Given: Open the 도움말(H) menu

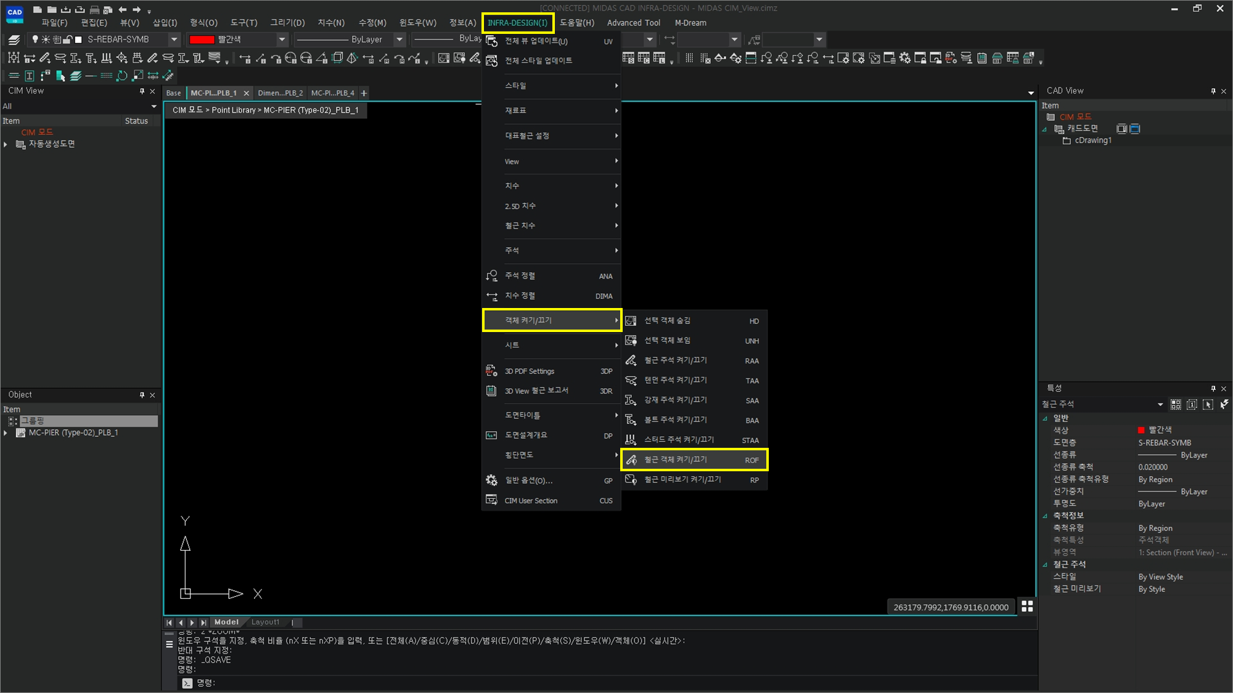Looking at the screenshot, I should 577,23.
